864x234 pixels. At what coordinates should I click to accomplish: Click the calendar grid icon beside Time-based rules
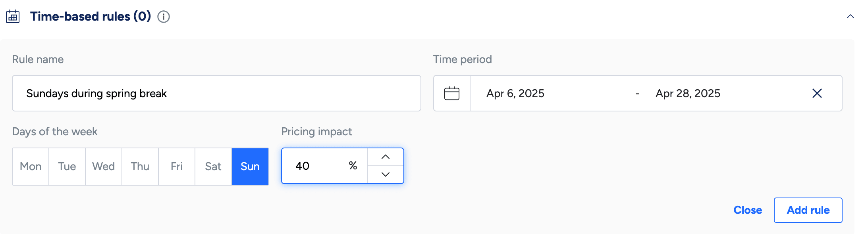pyautogui.click(x=13, y=16)
